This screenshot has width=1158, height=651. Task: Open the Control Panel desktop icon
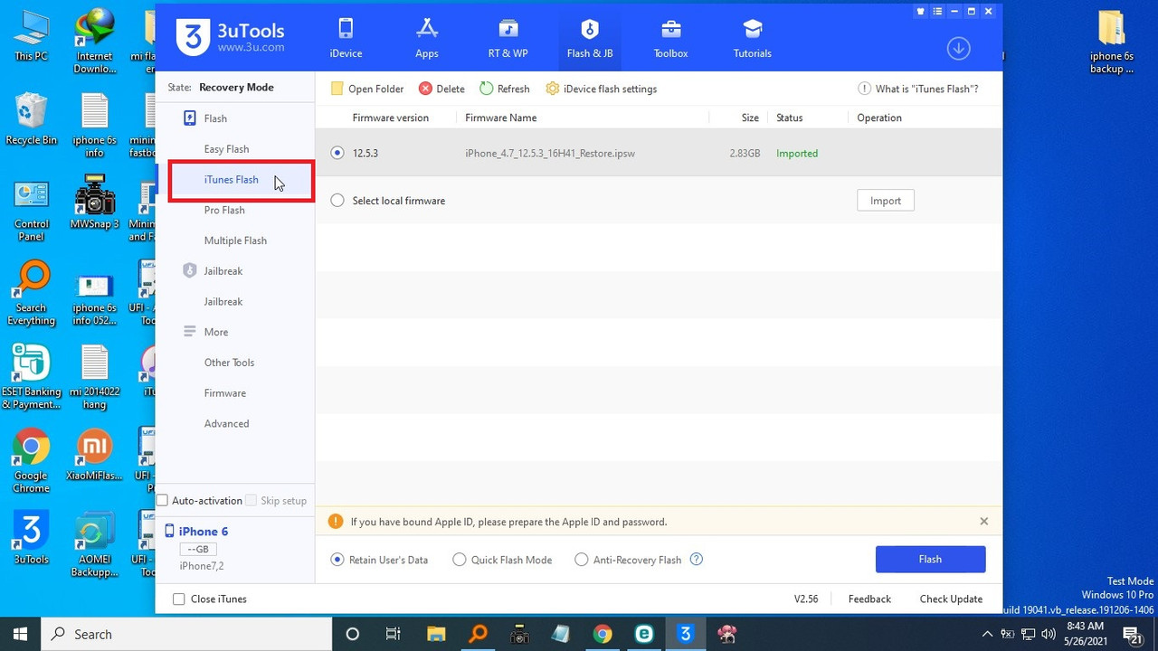(x=32, y=211)
